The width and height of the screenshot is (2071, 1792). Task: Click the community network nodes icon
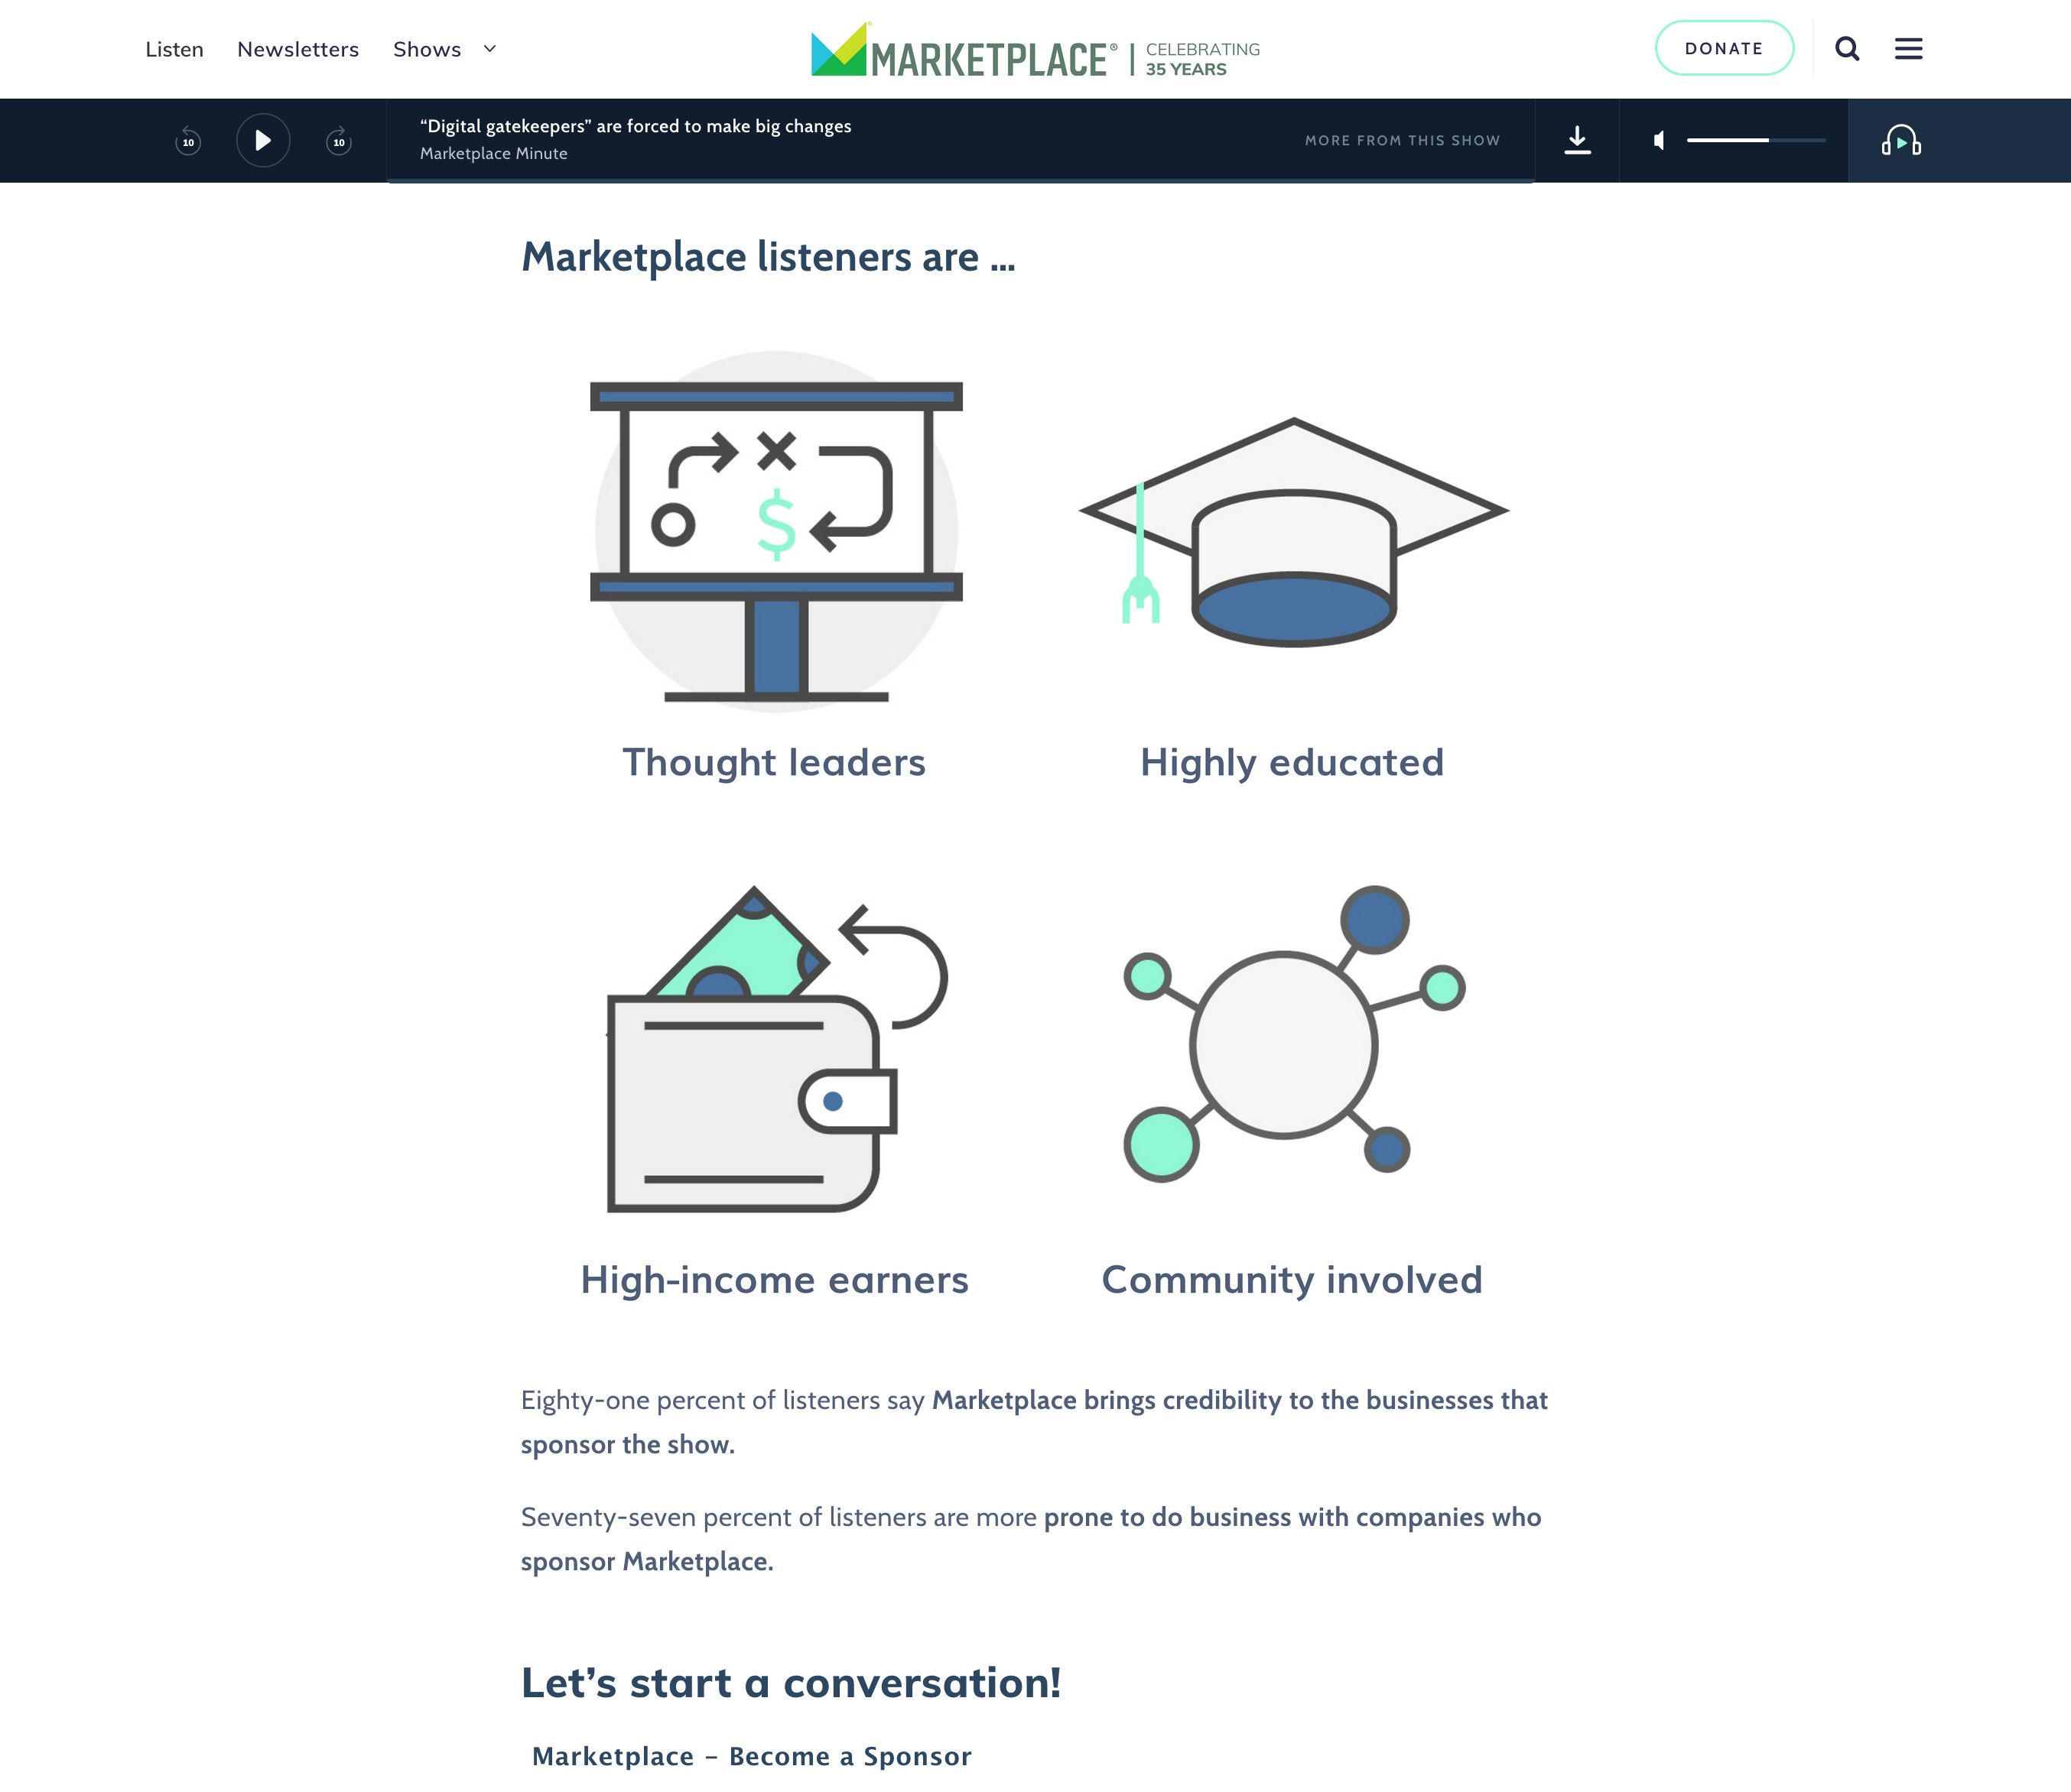point(1294,1034)
